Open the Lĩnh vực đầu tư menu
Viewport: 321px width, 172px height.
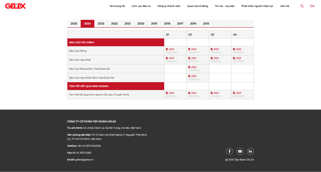[141, 6]
